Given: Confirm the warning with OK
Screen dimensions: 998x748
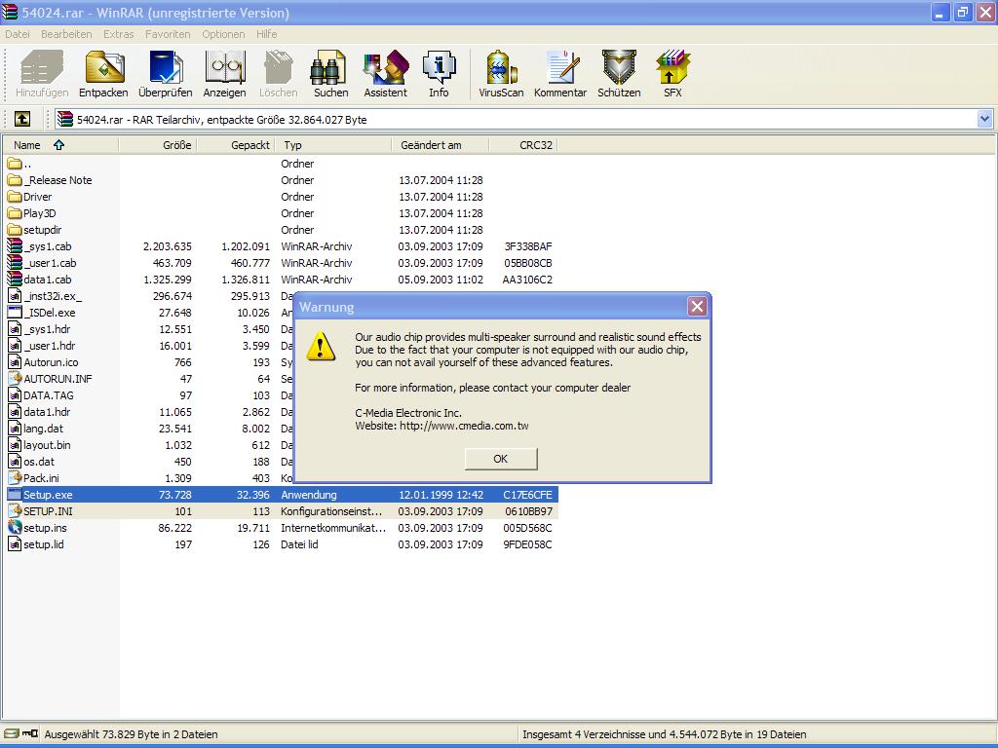Looking at the screenshot, I should 501,459.
